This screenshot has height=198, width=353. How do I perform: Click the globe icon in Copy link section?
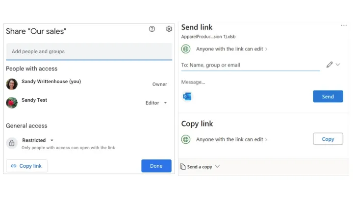pyautogui.click(x=186, y=139)
